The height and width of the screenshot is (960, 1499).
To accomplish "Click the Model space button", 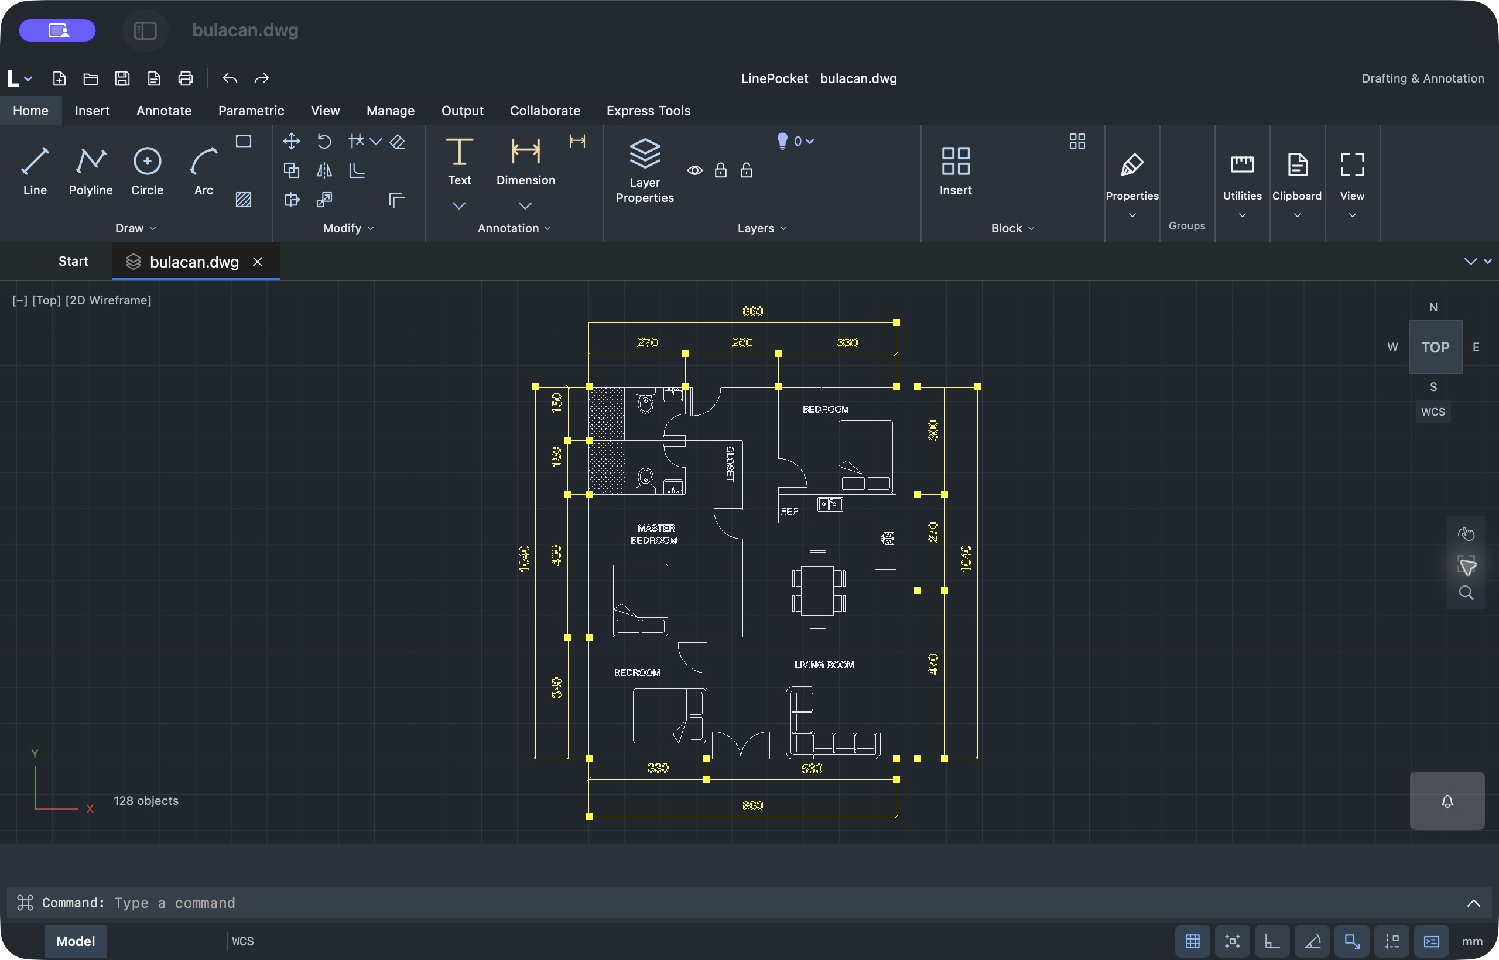I will (x=76, y=941).
